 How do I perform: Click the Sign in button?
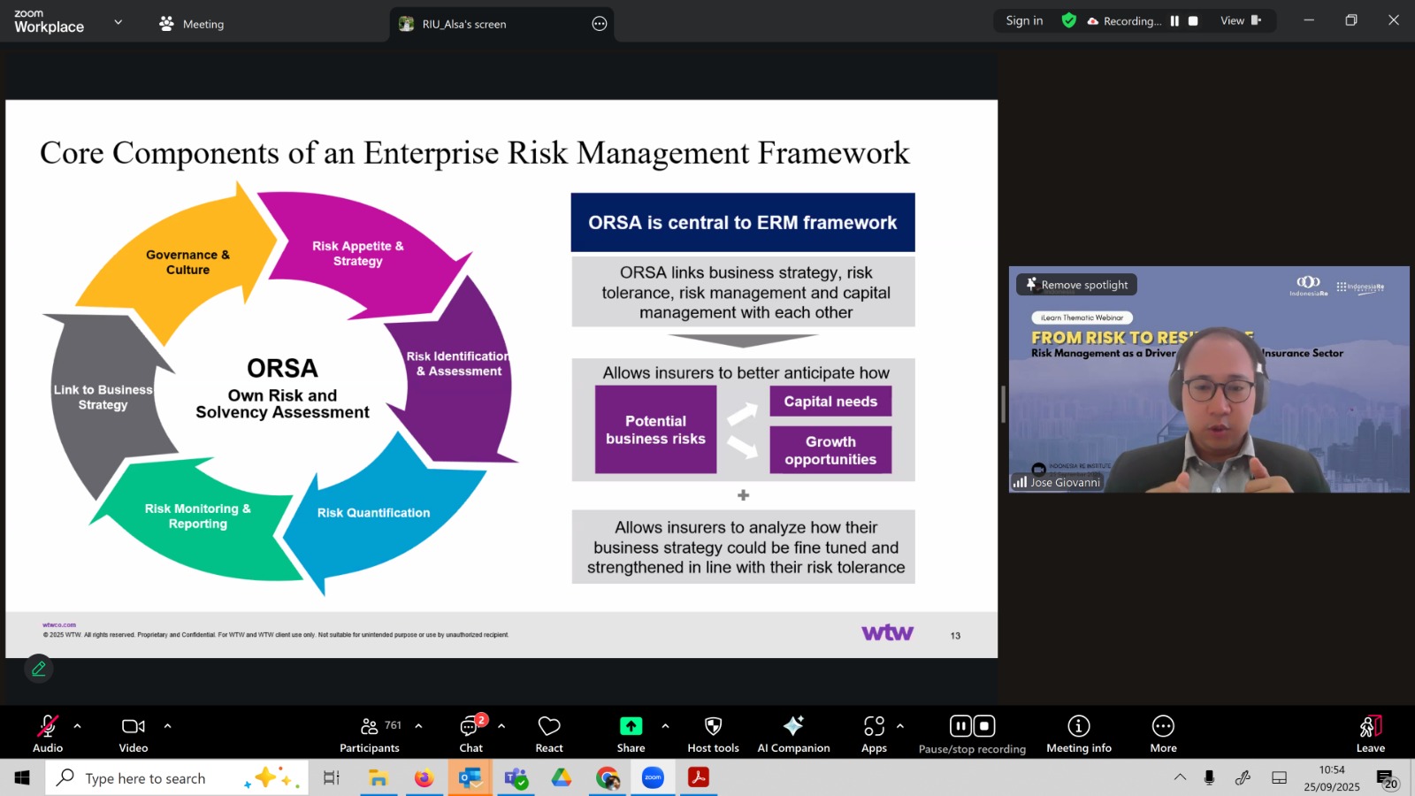click(x=1024, y=21)
